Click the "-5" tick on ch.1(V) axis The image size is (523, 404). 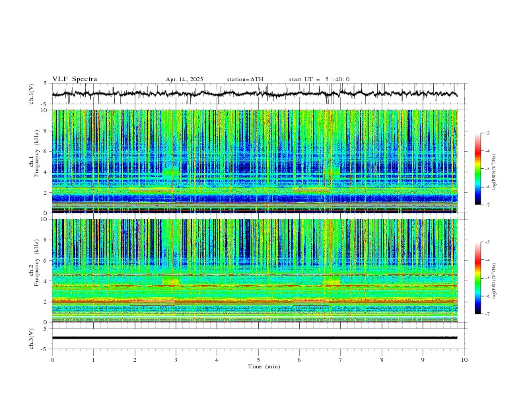point(44,104)
